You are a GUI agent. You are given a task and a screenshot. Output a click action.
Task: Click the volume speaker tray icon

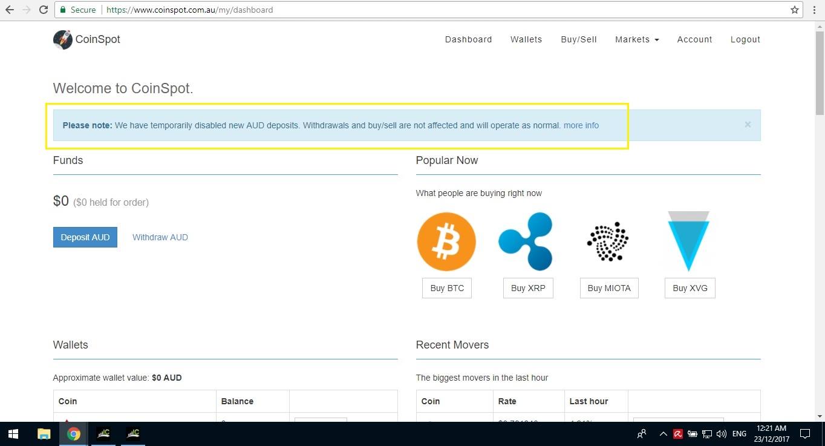(721, 434)
